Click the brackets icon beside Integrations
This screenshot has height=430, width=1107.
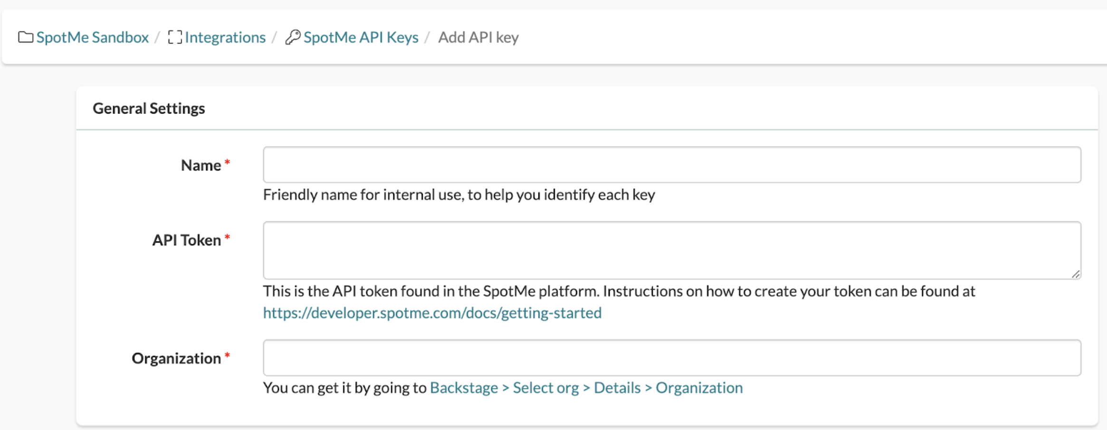tap(174, 37)
